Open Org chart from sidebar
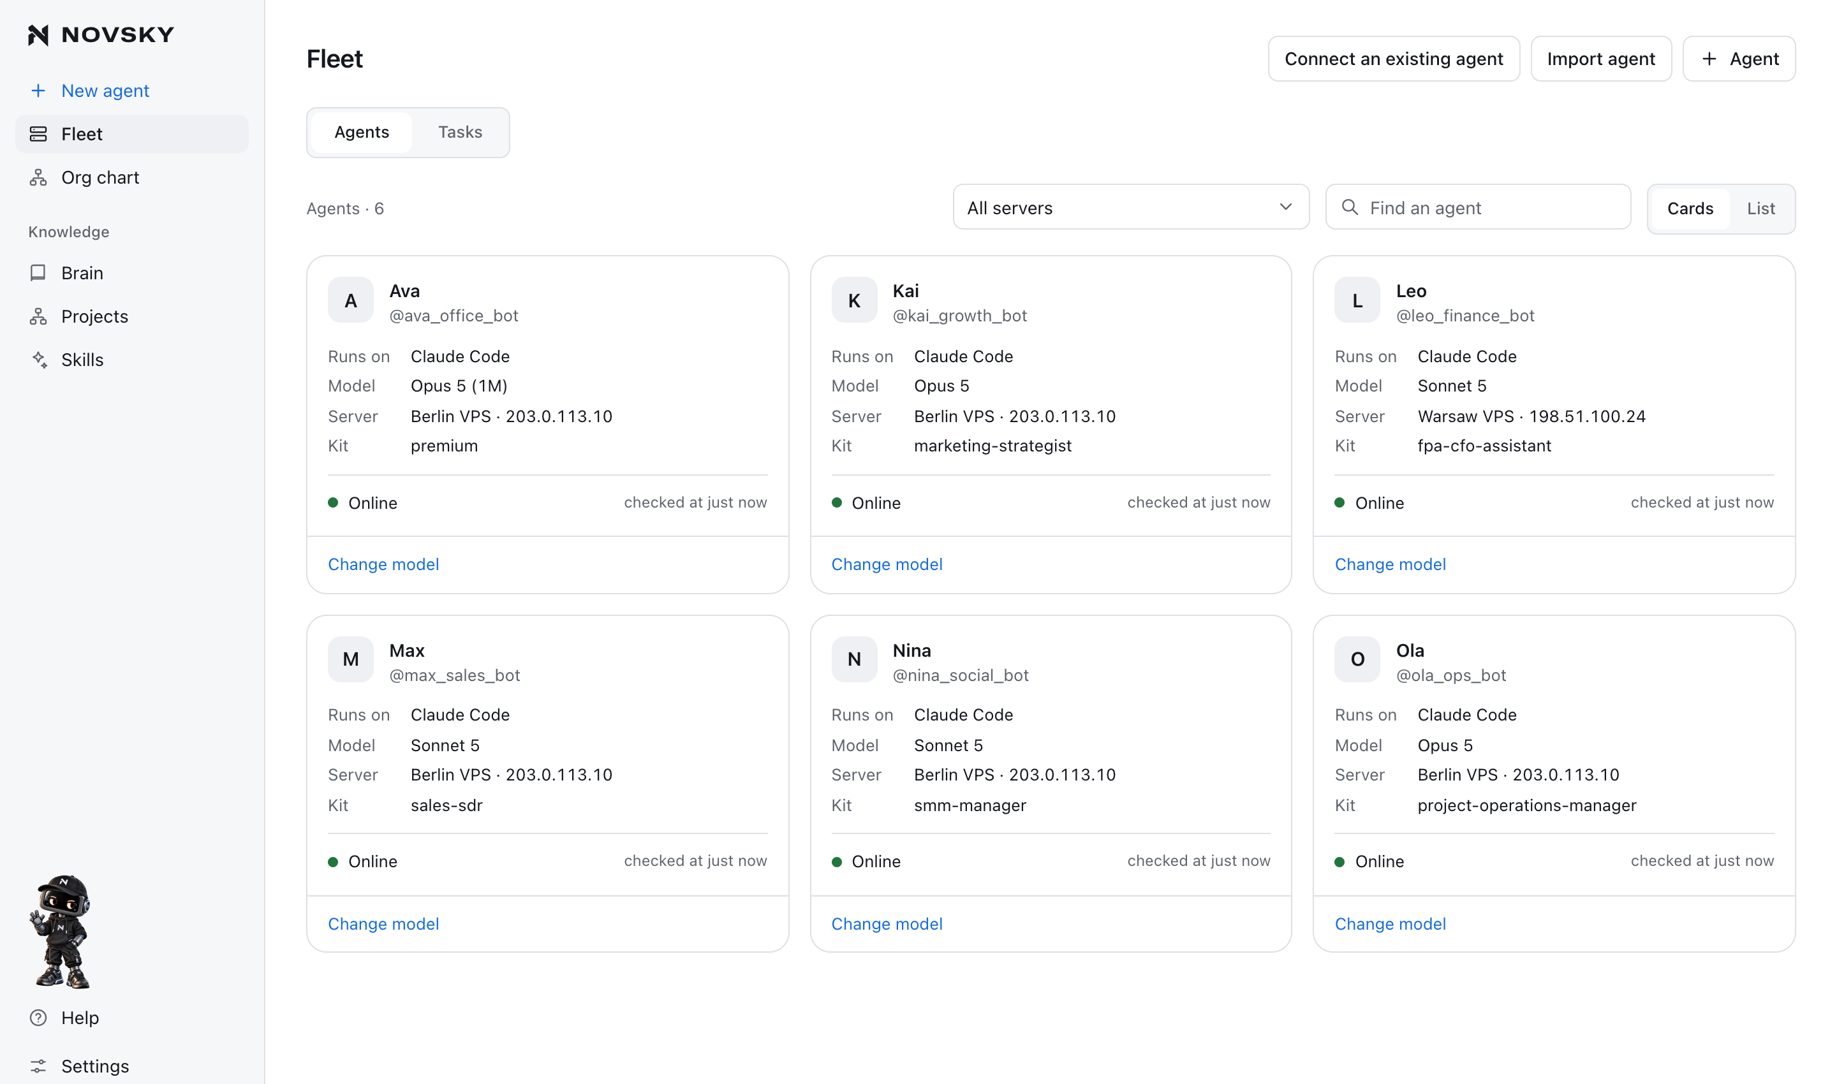 132,177
